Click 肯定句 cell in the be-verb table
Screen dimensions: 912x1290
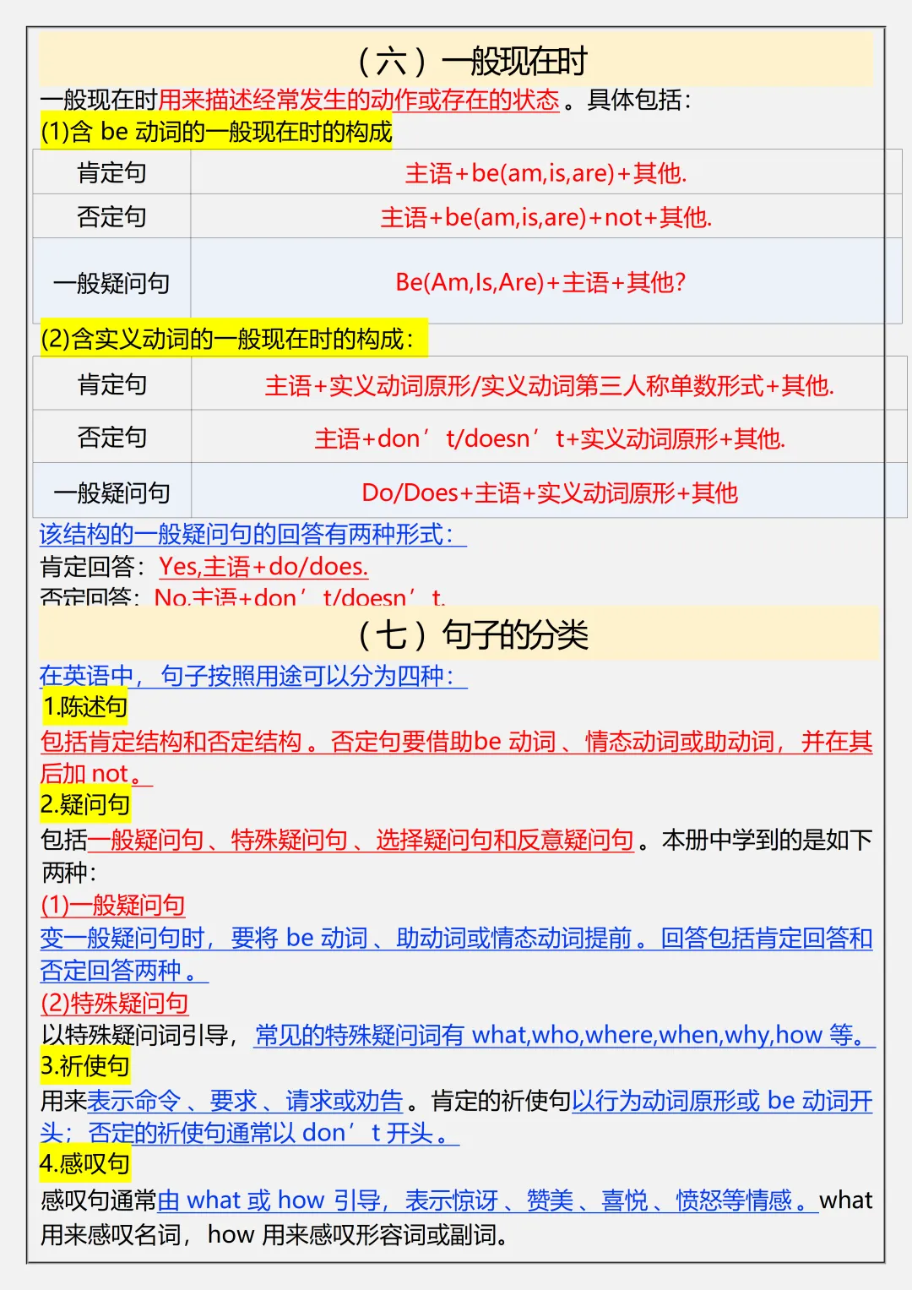point(111,173)
